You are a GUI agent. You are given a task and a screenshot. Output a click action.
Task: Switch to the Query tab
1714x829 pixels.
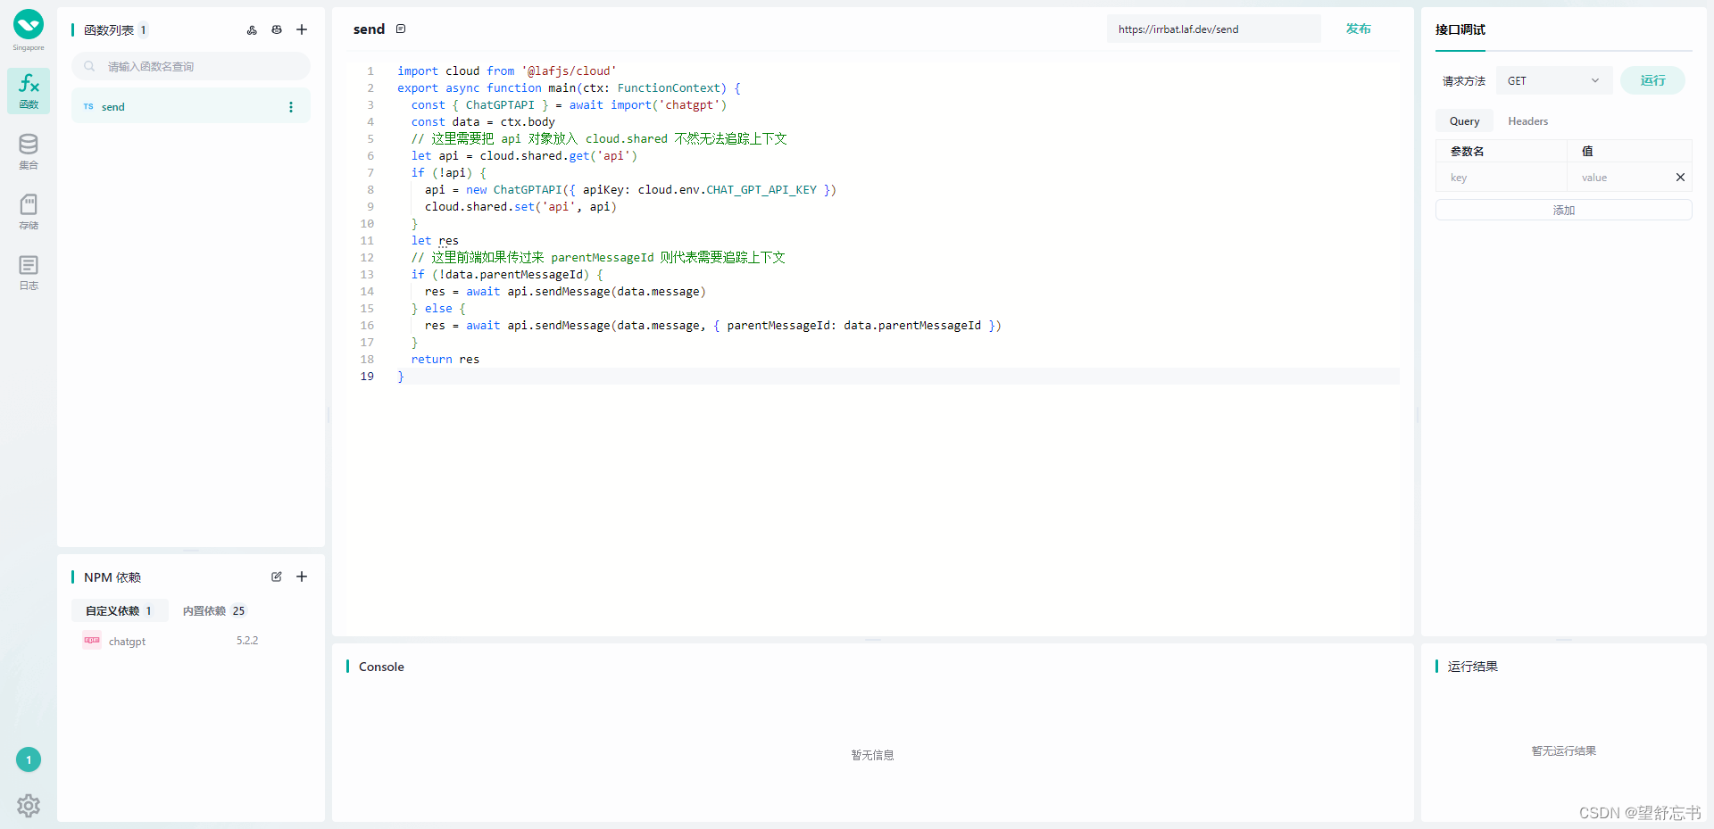point(1464,121)
